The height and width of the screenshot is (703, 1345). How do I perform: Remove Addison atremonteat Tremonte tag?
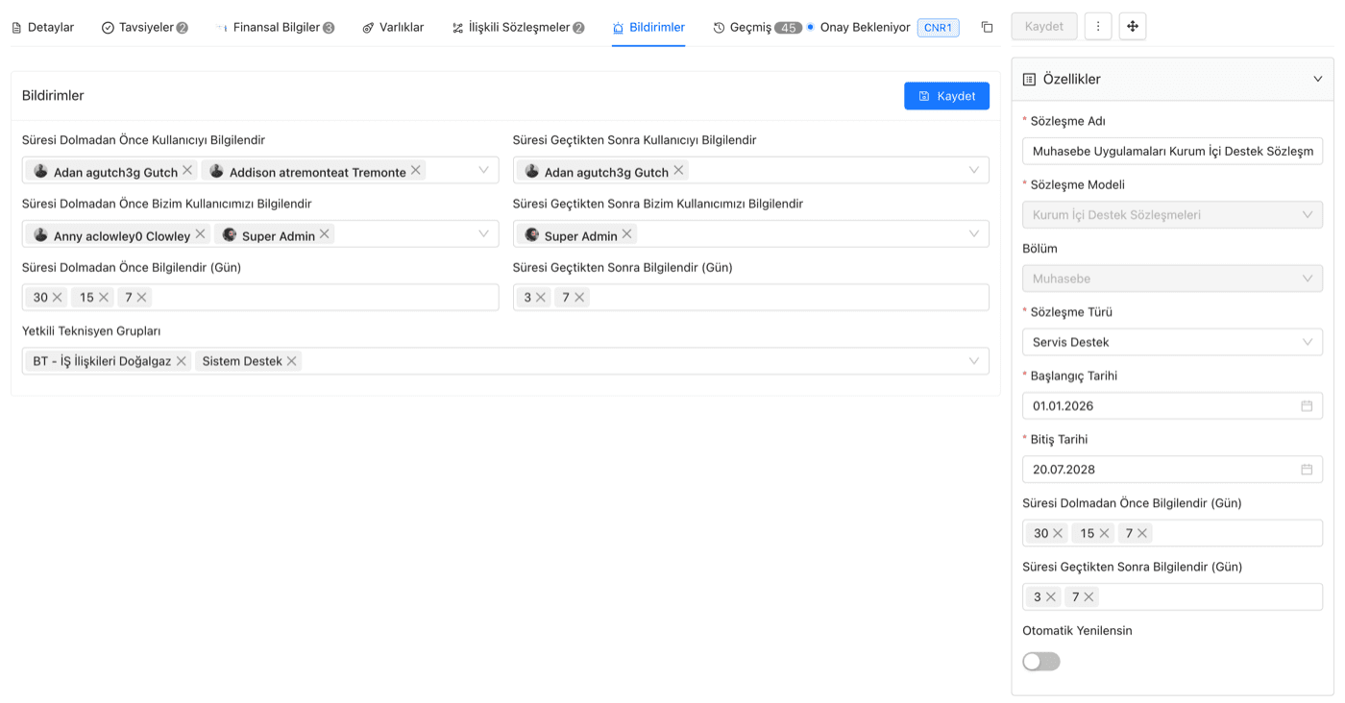click(x=416, y=170)
